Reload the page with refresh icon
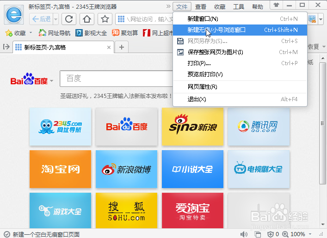Screen dimensions: 327x238 click(x=69, y=19)
